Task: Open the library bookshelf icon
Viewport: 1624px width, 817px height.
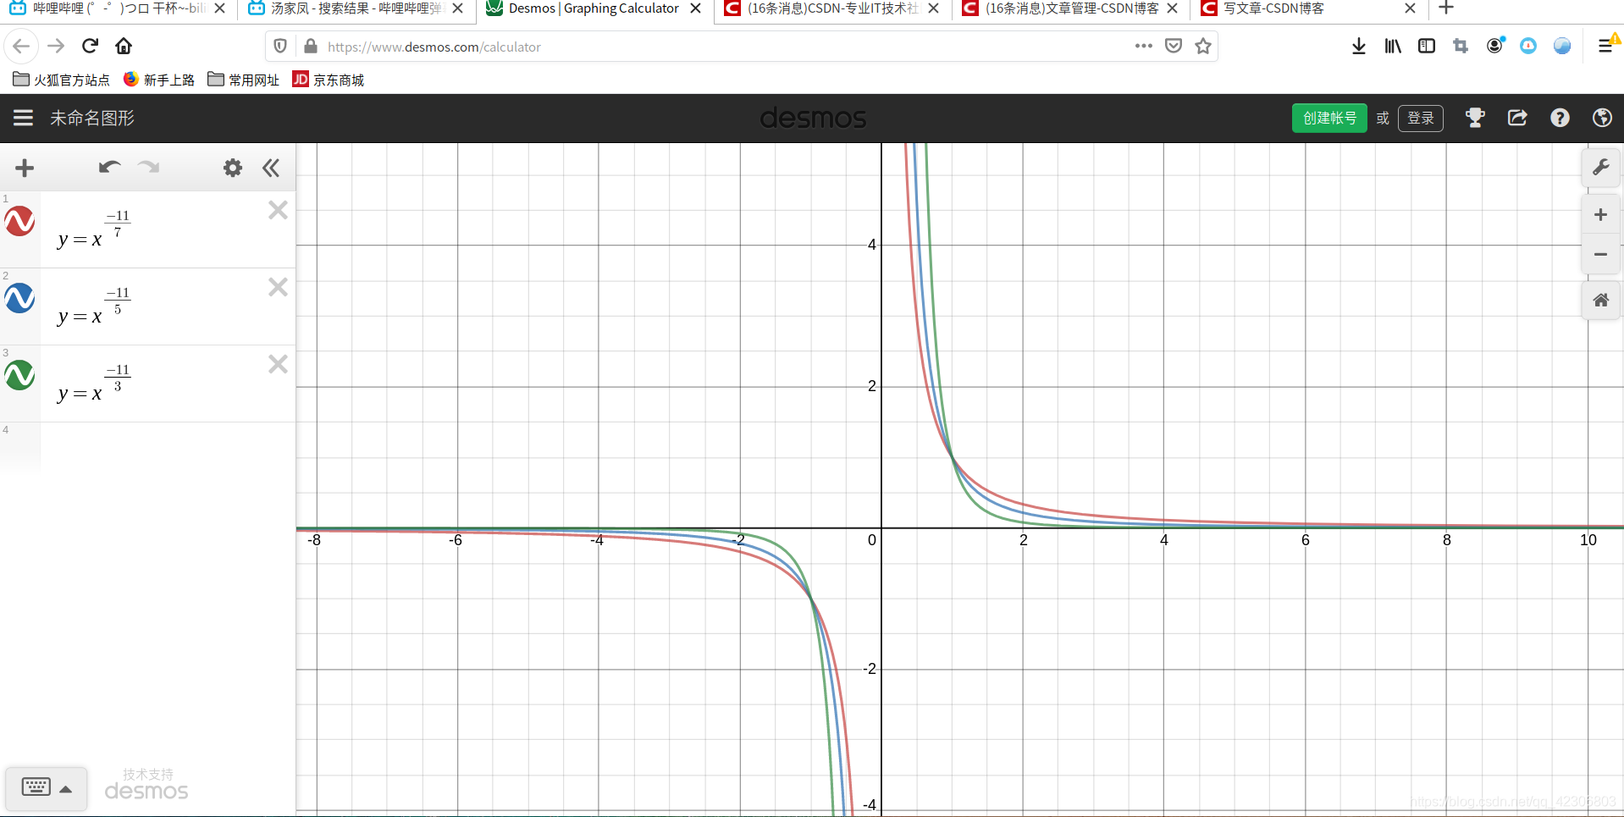Action: pyautogui.click(x=1393, y=46)
